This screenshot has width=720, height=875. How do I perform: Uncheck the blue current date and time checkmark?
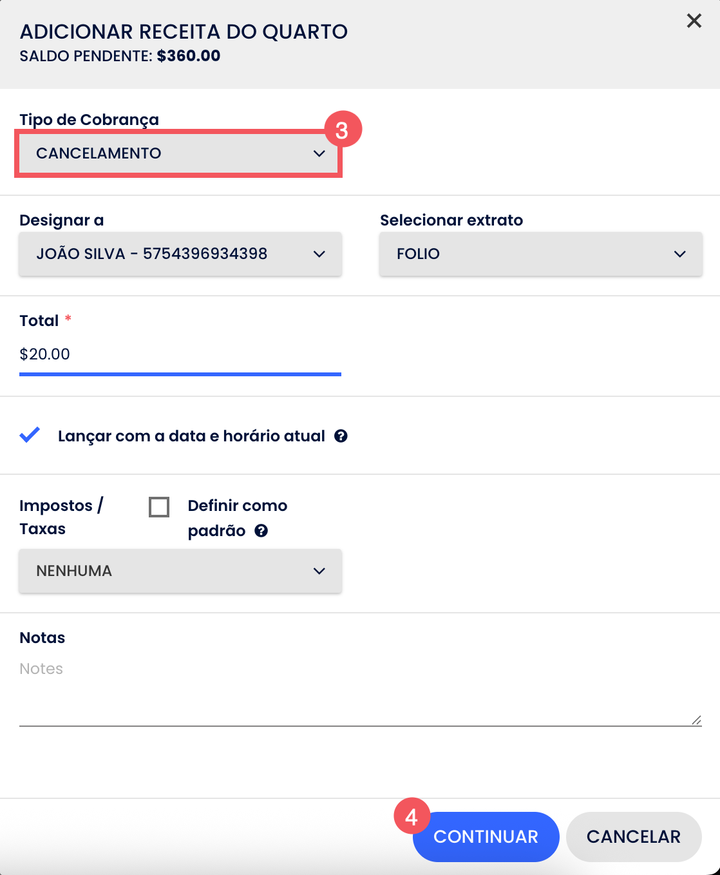(x=30, y=436)
